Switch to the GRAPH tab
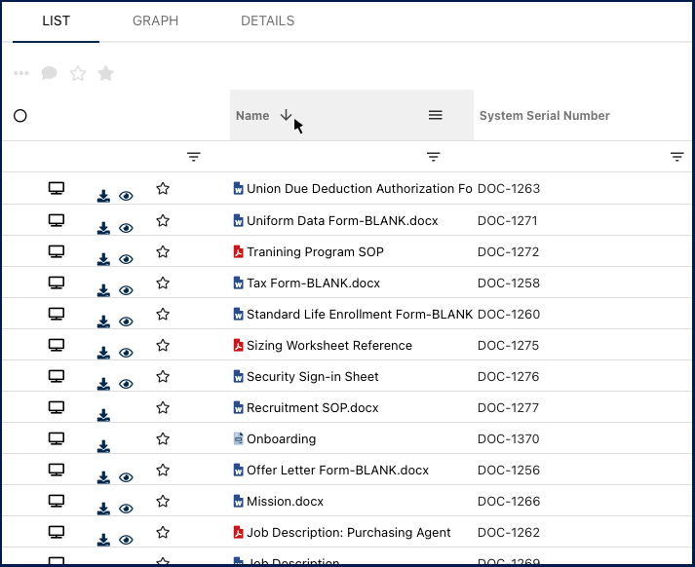Image resolution: width=695 pixels, height=567 pixels. tap(155, 20)
